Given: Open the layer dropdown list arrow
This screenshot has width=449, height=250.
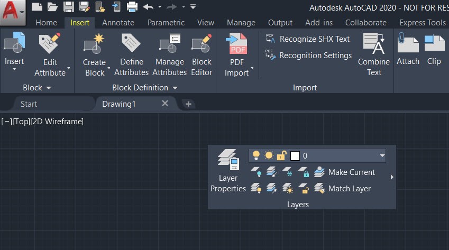Looking at the screenshot, I should pos(382,155).
